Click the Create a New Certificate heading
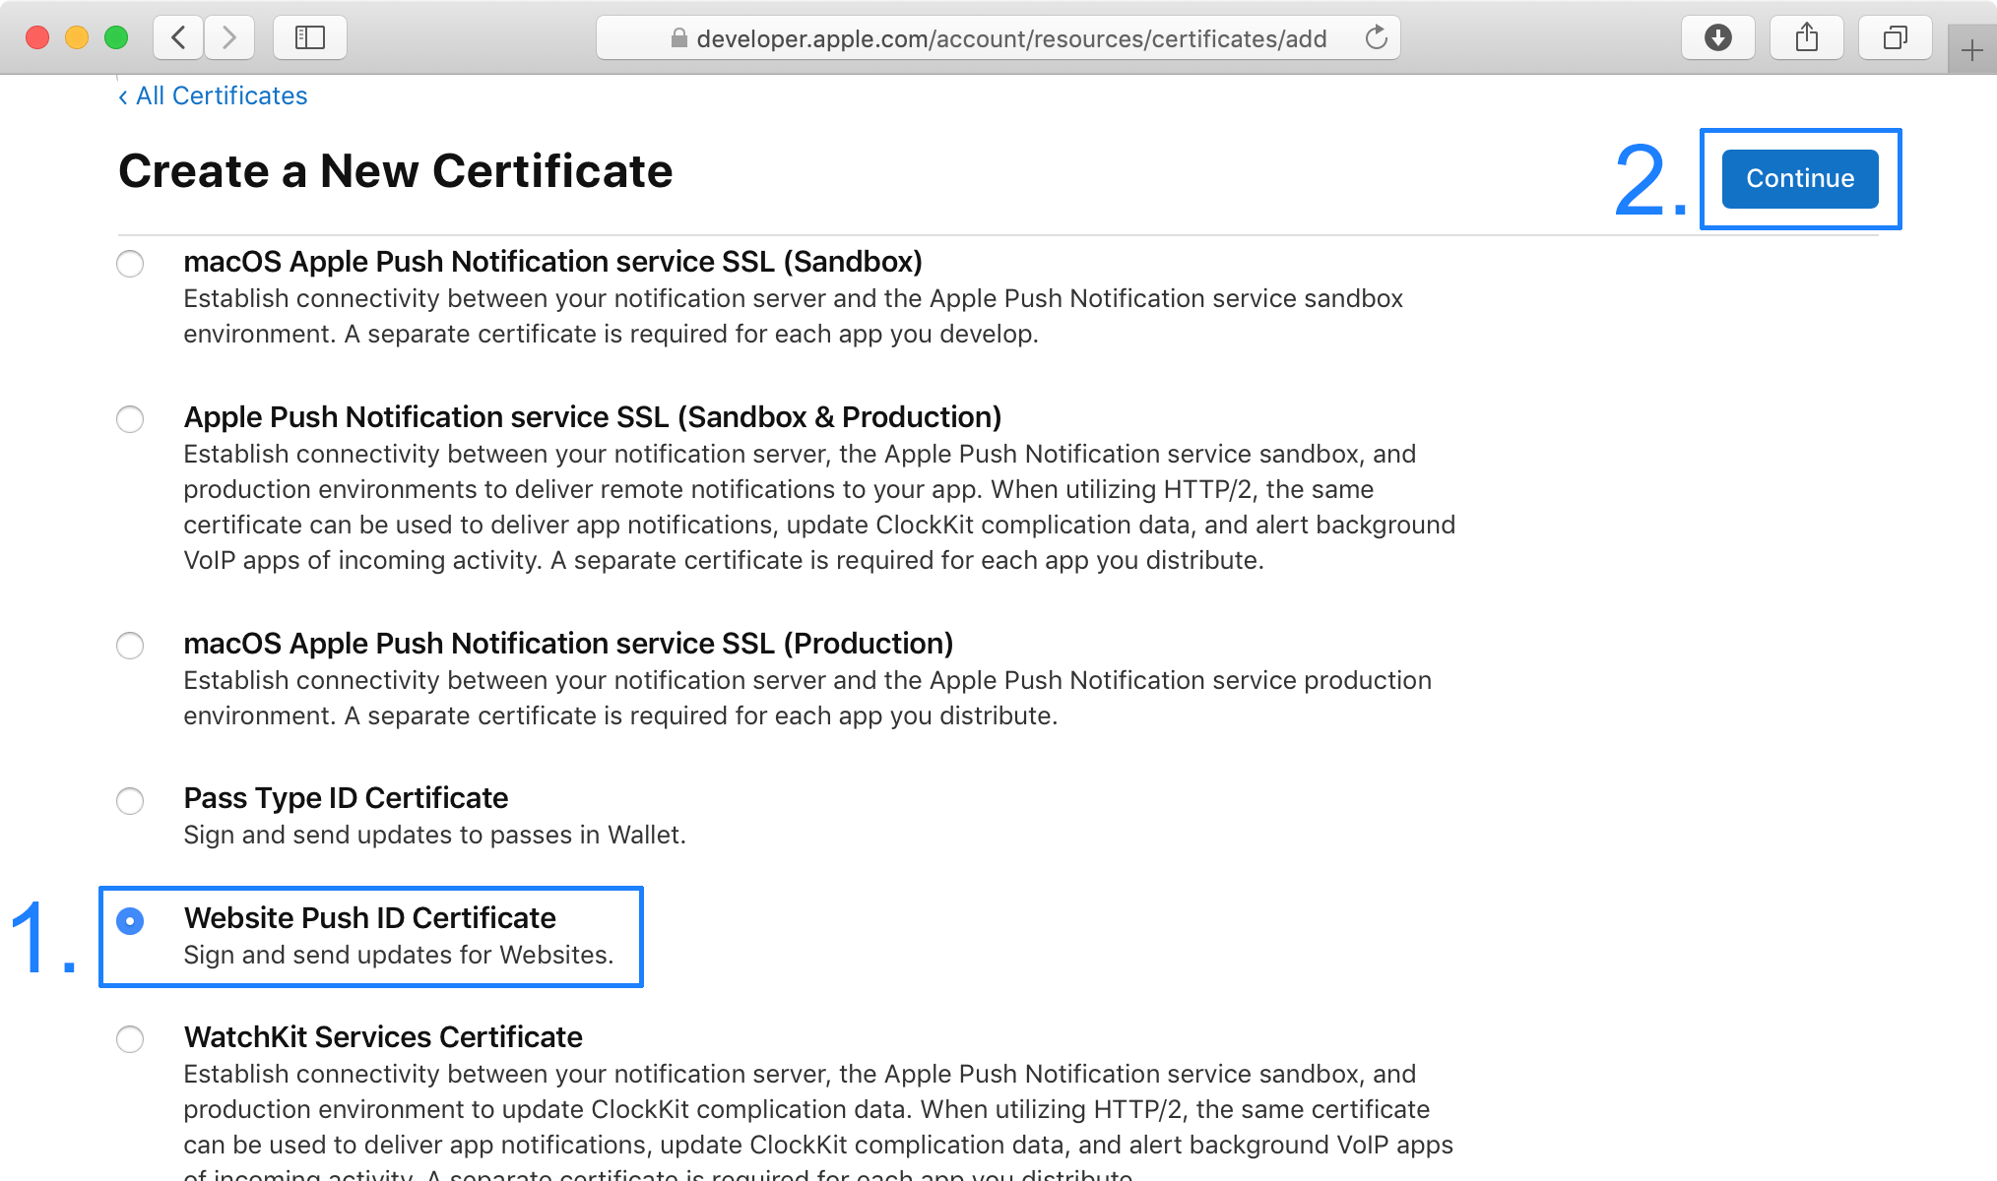 click(x=395, y=171)
